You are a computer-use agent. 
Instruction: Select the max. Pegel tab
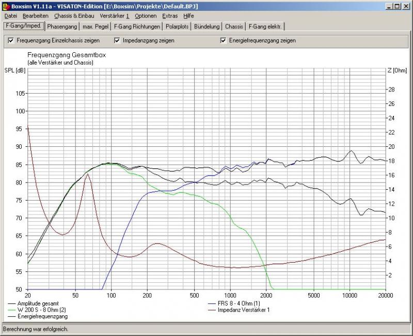(x=95, y=26)
